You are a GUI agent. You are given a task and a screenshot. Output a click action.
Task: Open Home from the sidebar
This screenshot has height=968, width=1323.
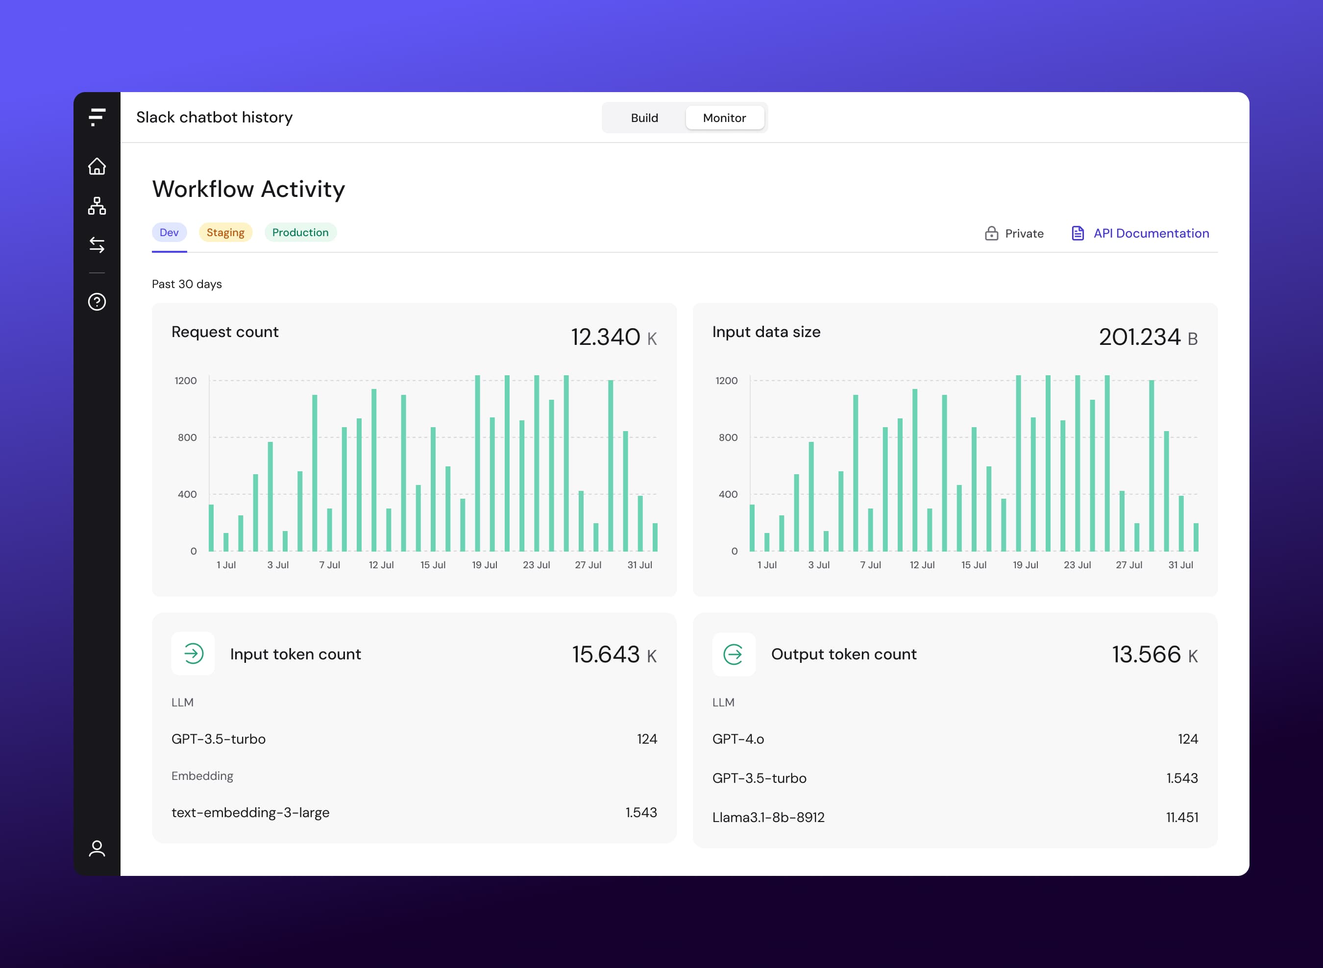(x=98, y=167)
